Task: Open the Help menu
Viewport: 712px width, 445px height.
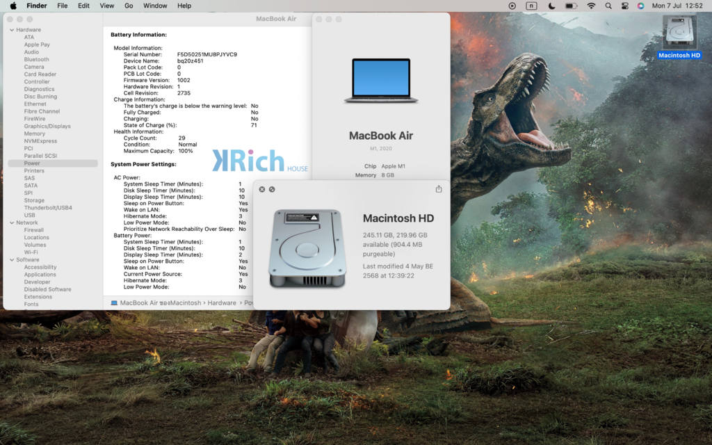Action: pyautogui.click(x=184, y=6)
